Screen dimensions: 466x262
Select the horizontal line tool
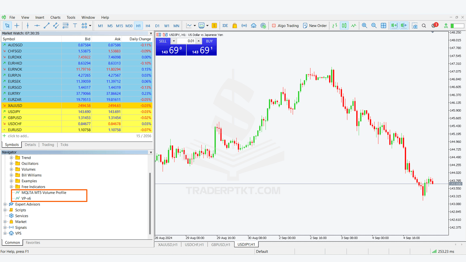click(37, 25)
